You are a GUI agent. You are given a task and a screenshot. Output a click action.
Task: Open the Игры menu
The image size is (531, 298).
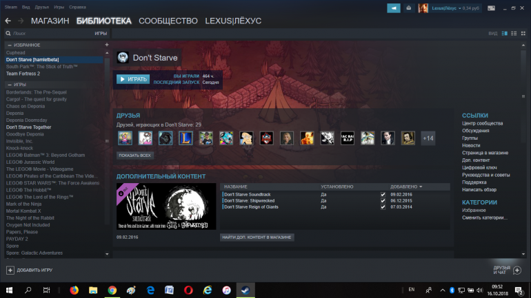(59, 7)
